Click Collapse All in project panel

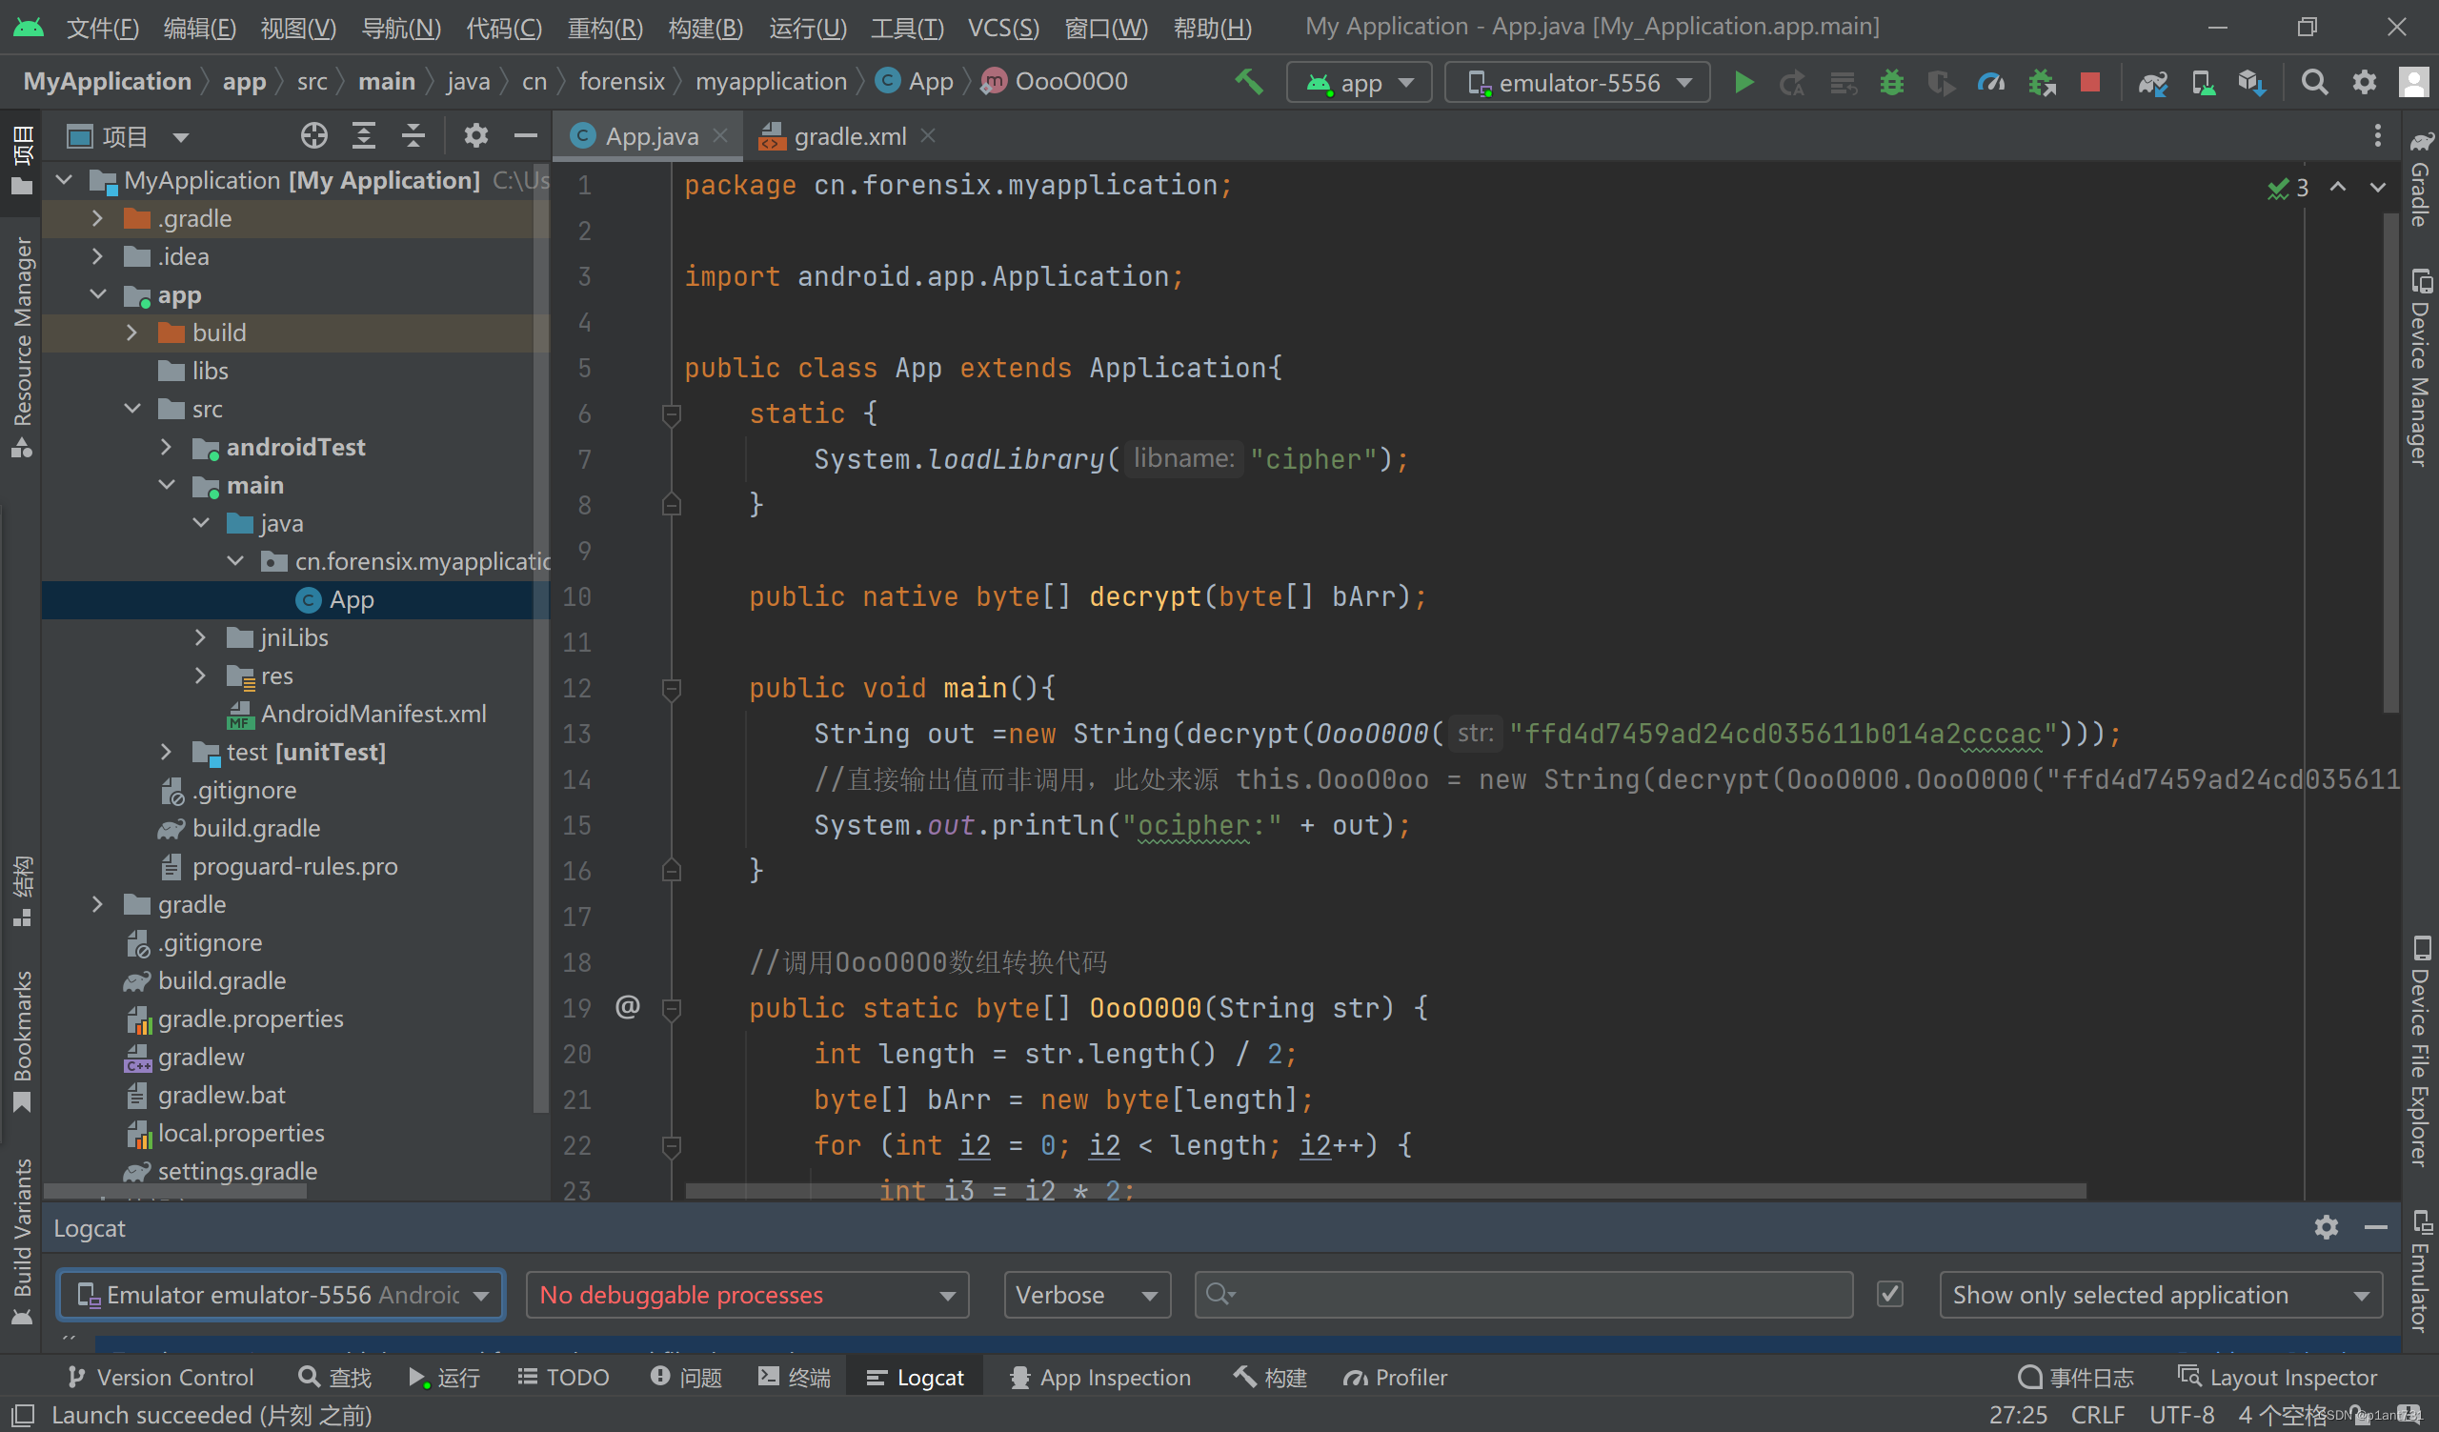413,135
